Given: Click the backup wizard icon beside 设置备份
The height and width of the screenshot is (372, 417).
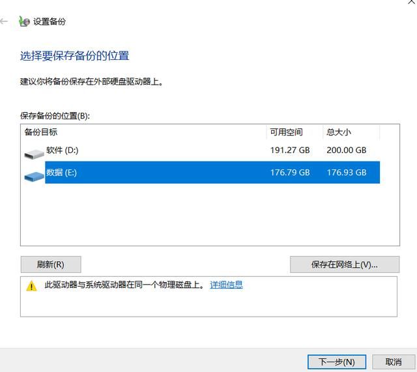Looking at the screenshot, I should pyautogui.click(x=24, y=21).
